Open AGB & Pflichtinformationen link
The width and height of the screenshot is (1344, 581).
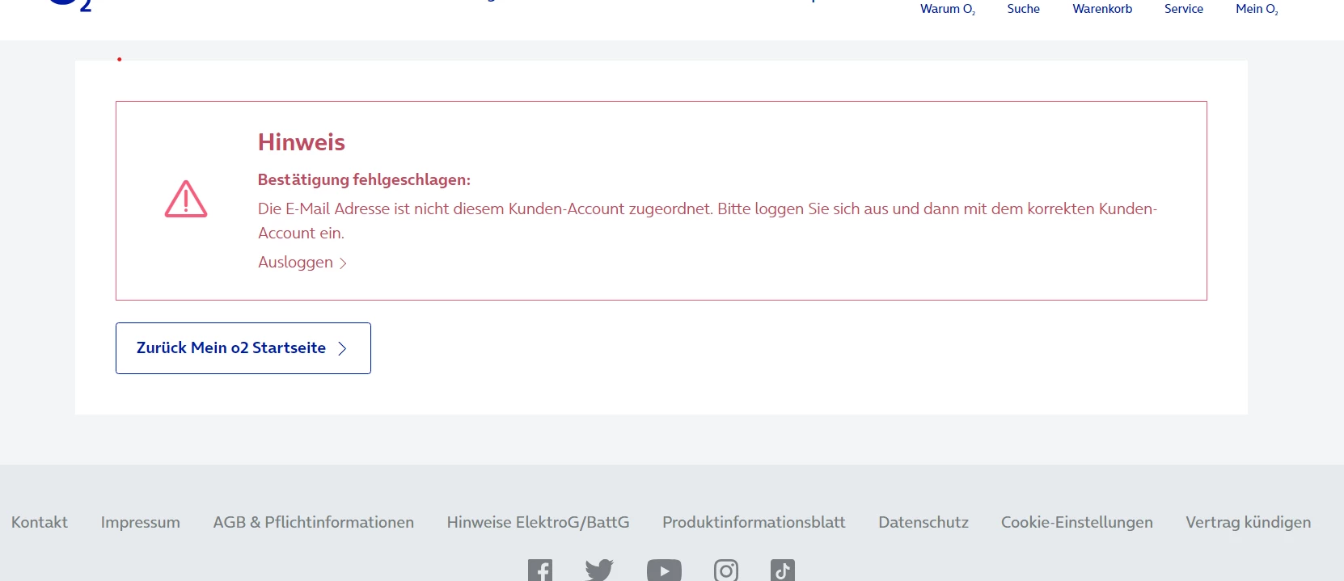[314, 522]
